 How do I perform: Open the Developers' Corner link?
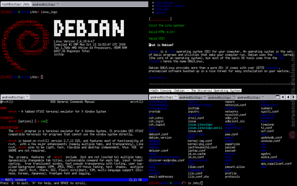coord(170,6)
